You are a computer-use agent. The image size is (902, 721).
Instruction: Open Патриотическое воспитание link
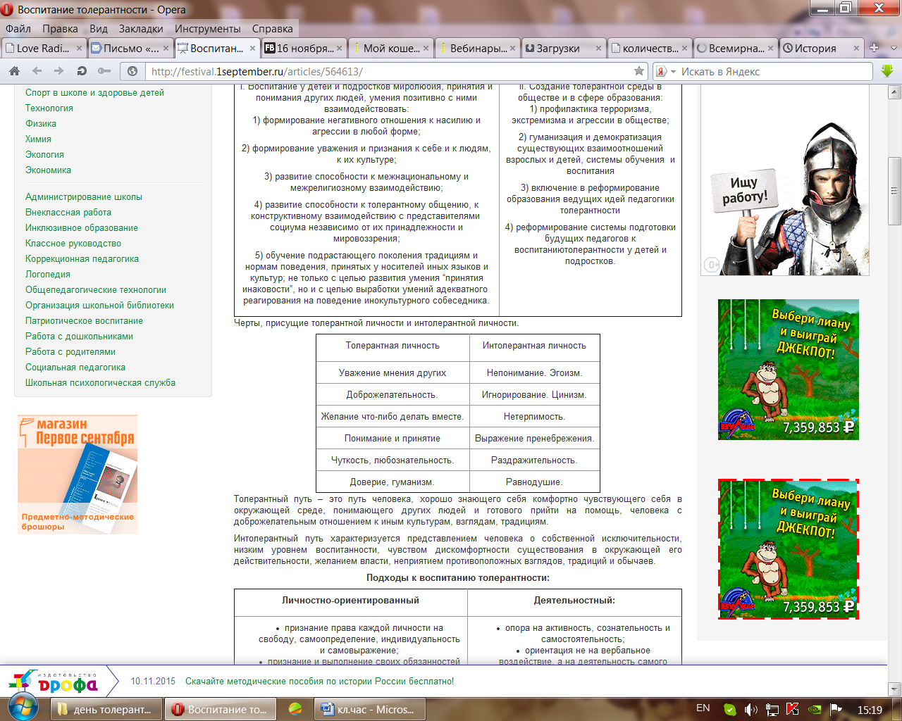[x=84, y=320]
